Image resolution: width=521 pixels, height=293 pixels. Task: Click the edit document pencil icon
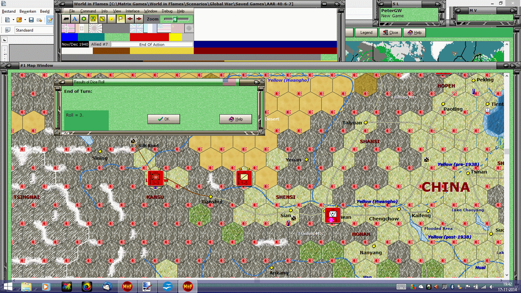[x=50, y=20]
